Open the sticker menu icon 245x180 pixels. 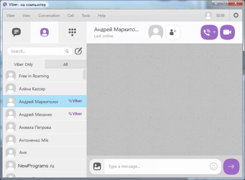(x=97, y=166)
